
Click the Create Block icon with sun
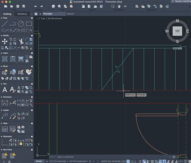5,72
